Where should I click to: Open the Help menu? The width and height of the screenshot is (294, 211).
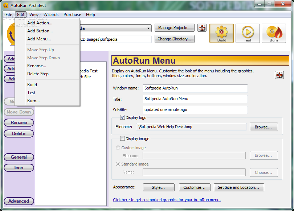click(x=90, y=15)
